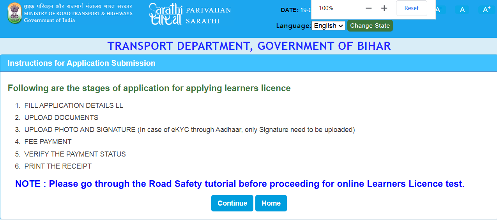Increase font size with A+ button

click(486, 10)
